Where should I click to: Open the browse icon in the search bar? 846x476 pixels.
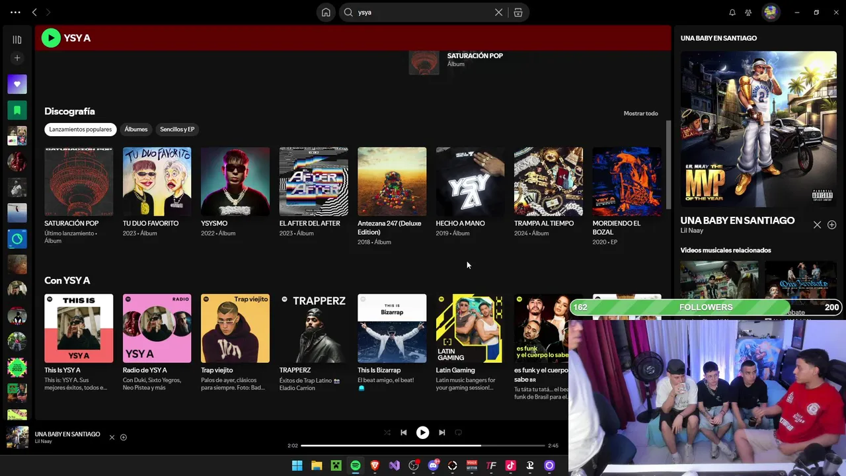click(x=518, y=12)
